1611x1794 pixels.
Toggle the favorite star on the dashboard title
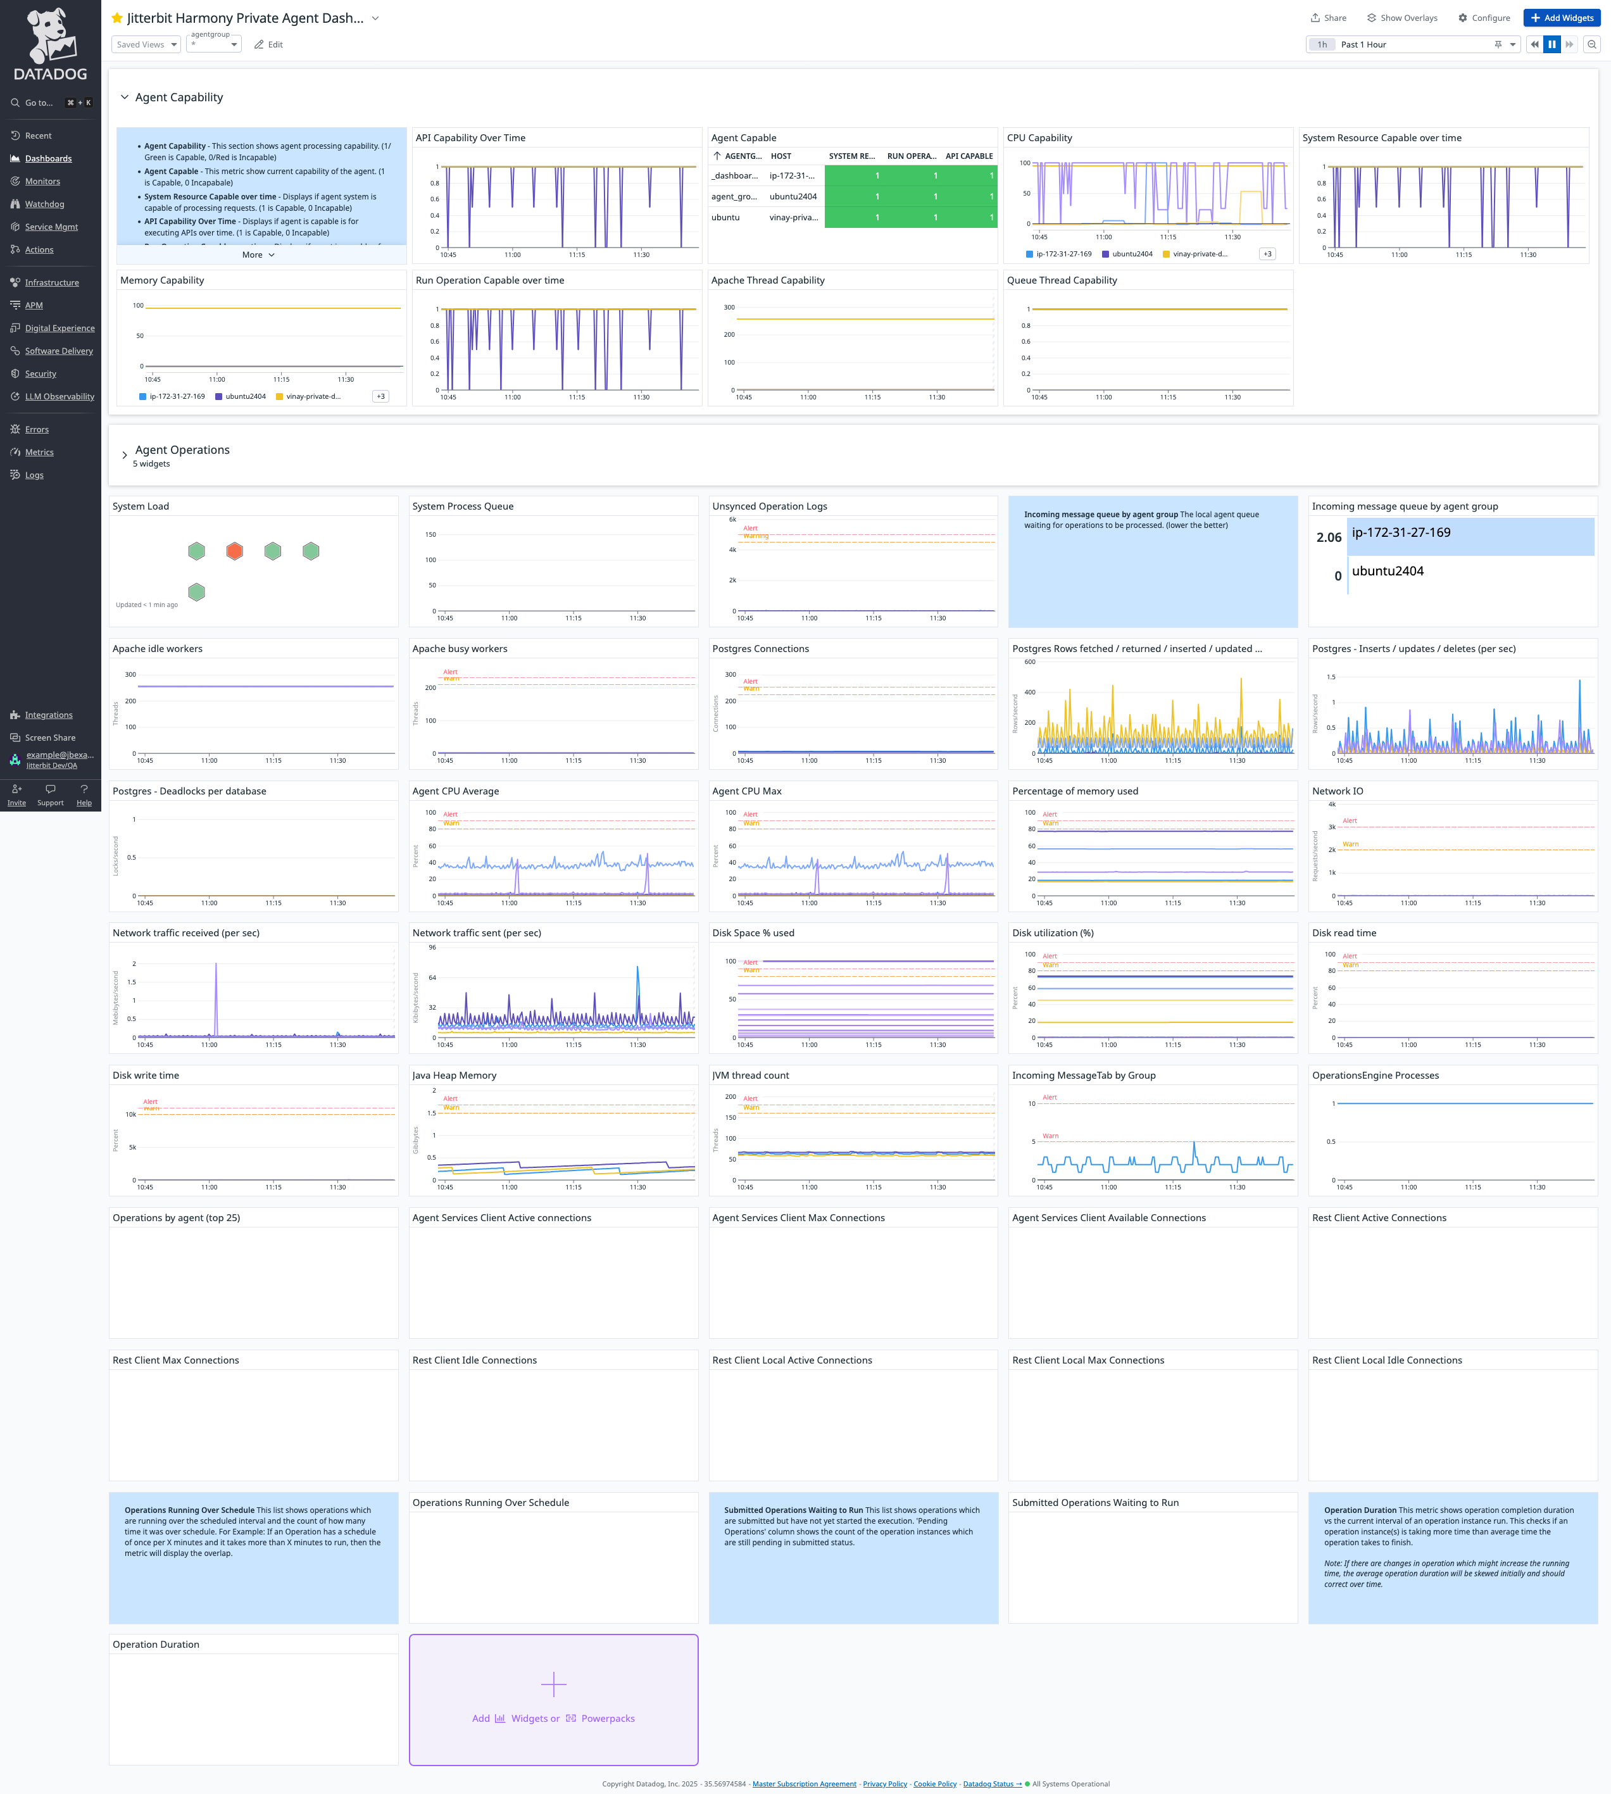(x=117, y=17)
